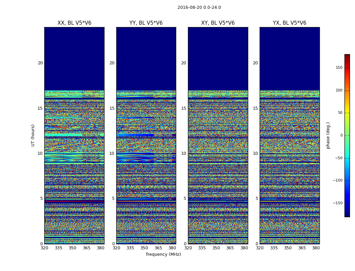Viewport: 355px width, 271px height.
Task: Select the 'YX, BL V5*V6' panel title
Action: click(x=289, y=23)
